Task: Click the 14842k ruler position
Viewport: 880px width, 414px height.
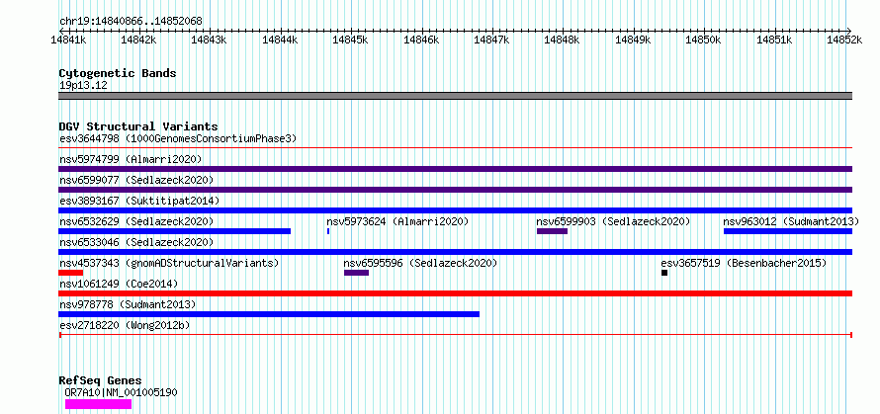Action: click(x=139, y=40)
